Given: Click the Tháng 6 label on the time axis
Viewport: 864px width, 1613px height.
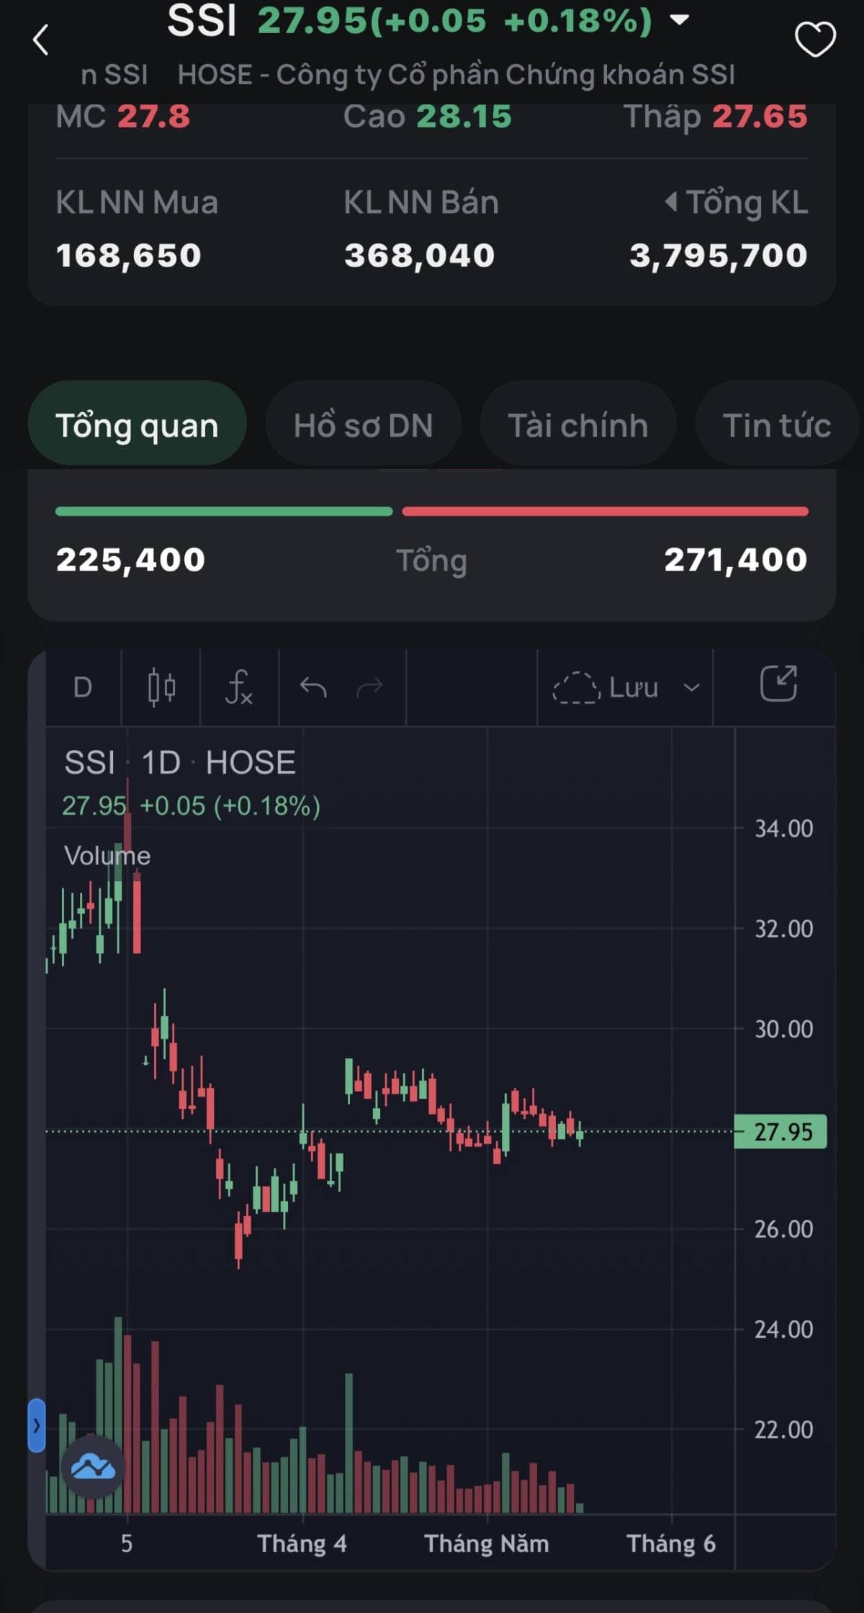Looking at the screenshot, I should (671, 1542).
